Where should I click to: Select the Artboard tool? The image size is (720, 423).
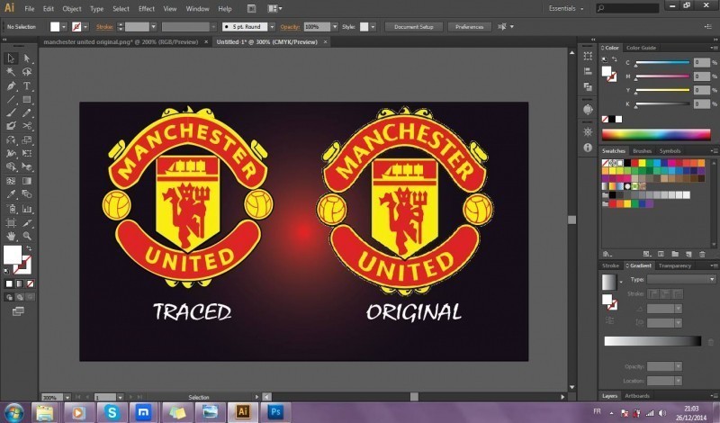[11, 223]
